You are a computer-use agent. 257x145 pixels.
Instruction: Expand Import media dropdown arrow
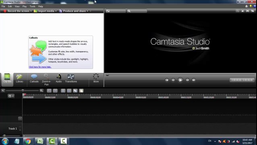pos(56,11)
